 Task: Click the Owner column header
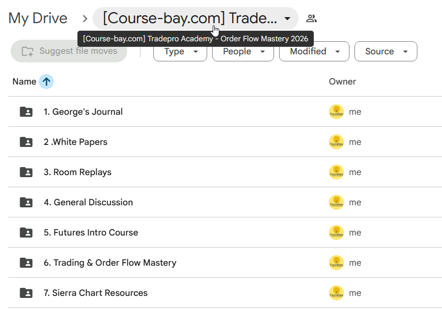coord(342,82)
